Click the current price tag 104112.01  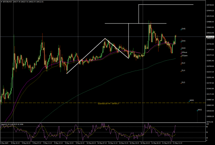point(210,37)
